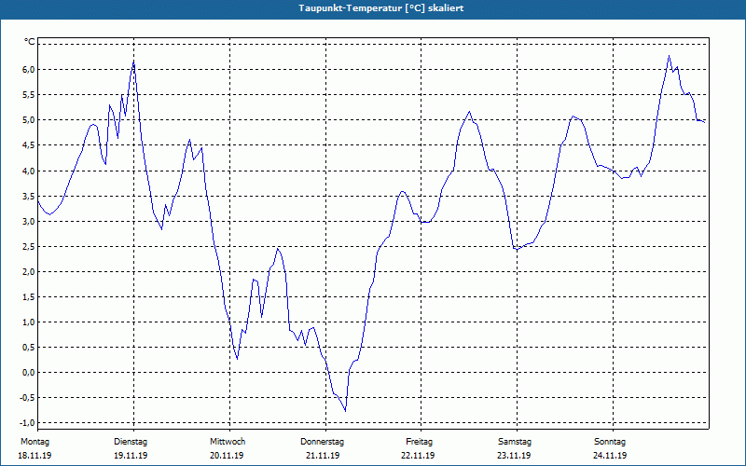This screenshot has height=466, width=746.
Task: Click the Donnerstag day label
Action: pos(322,442)
